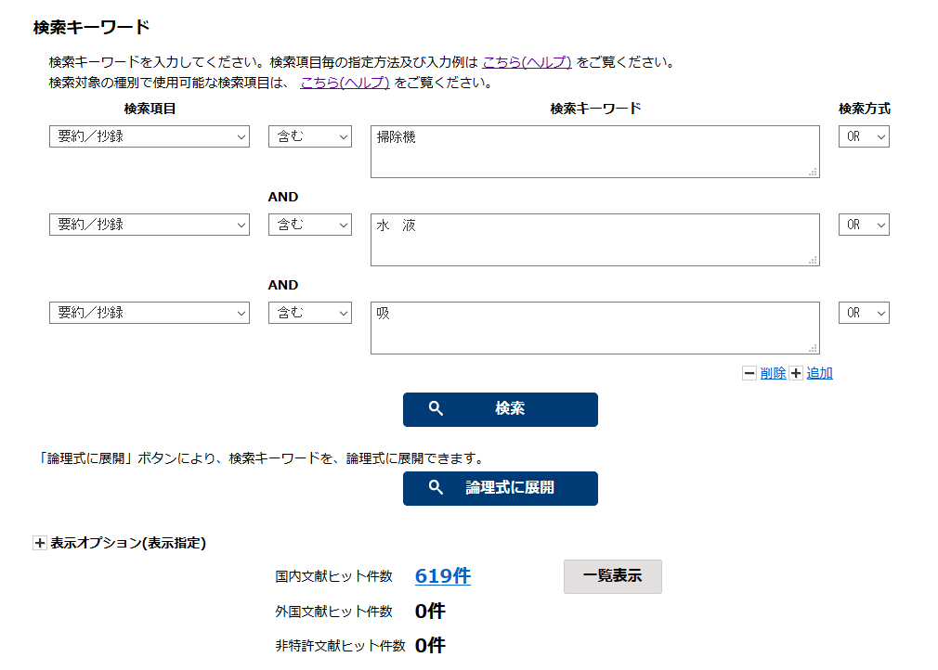Click the 論理式に展開 button
This screenshot has width=938, height=670.
tap(500, 488)
